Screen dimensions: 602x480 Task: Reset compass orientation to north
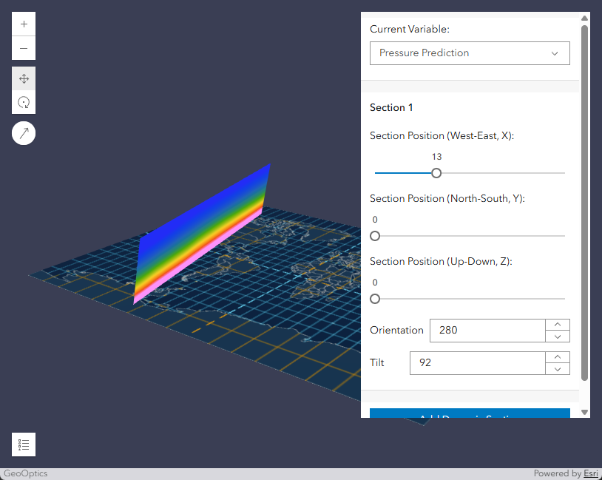tap(24, 133)
